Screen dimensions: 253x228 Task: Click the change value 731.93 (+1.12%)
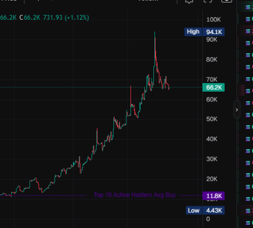[x=66, y=18]
